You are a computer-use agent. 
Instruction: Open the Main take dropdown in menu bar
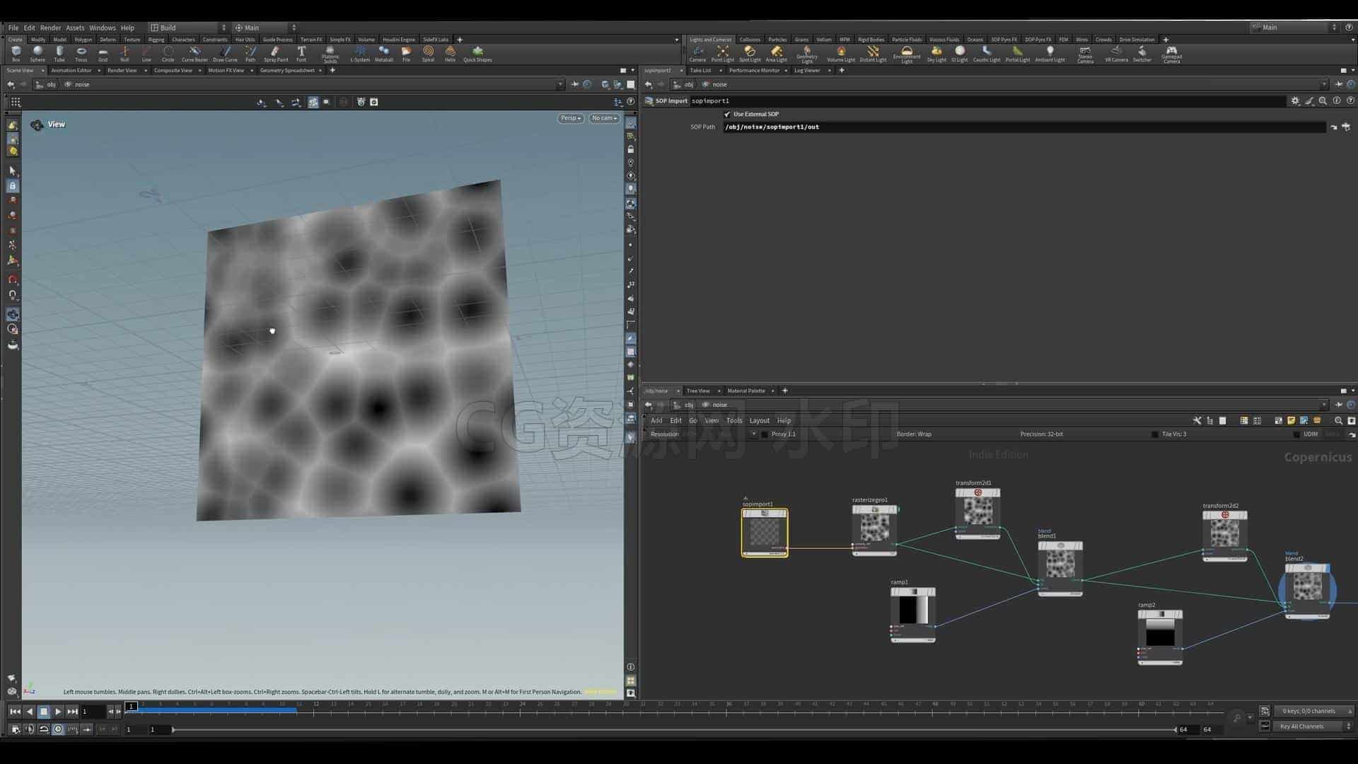point(266,28)
